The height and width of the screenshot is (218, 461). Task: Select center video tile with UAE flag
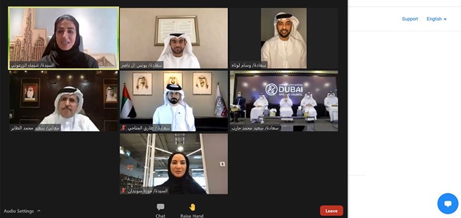pyautogui.click(x=174, y=101)
